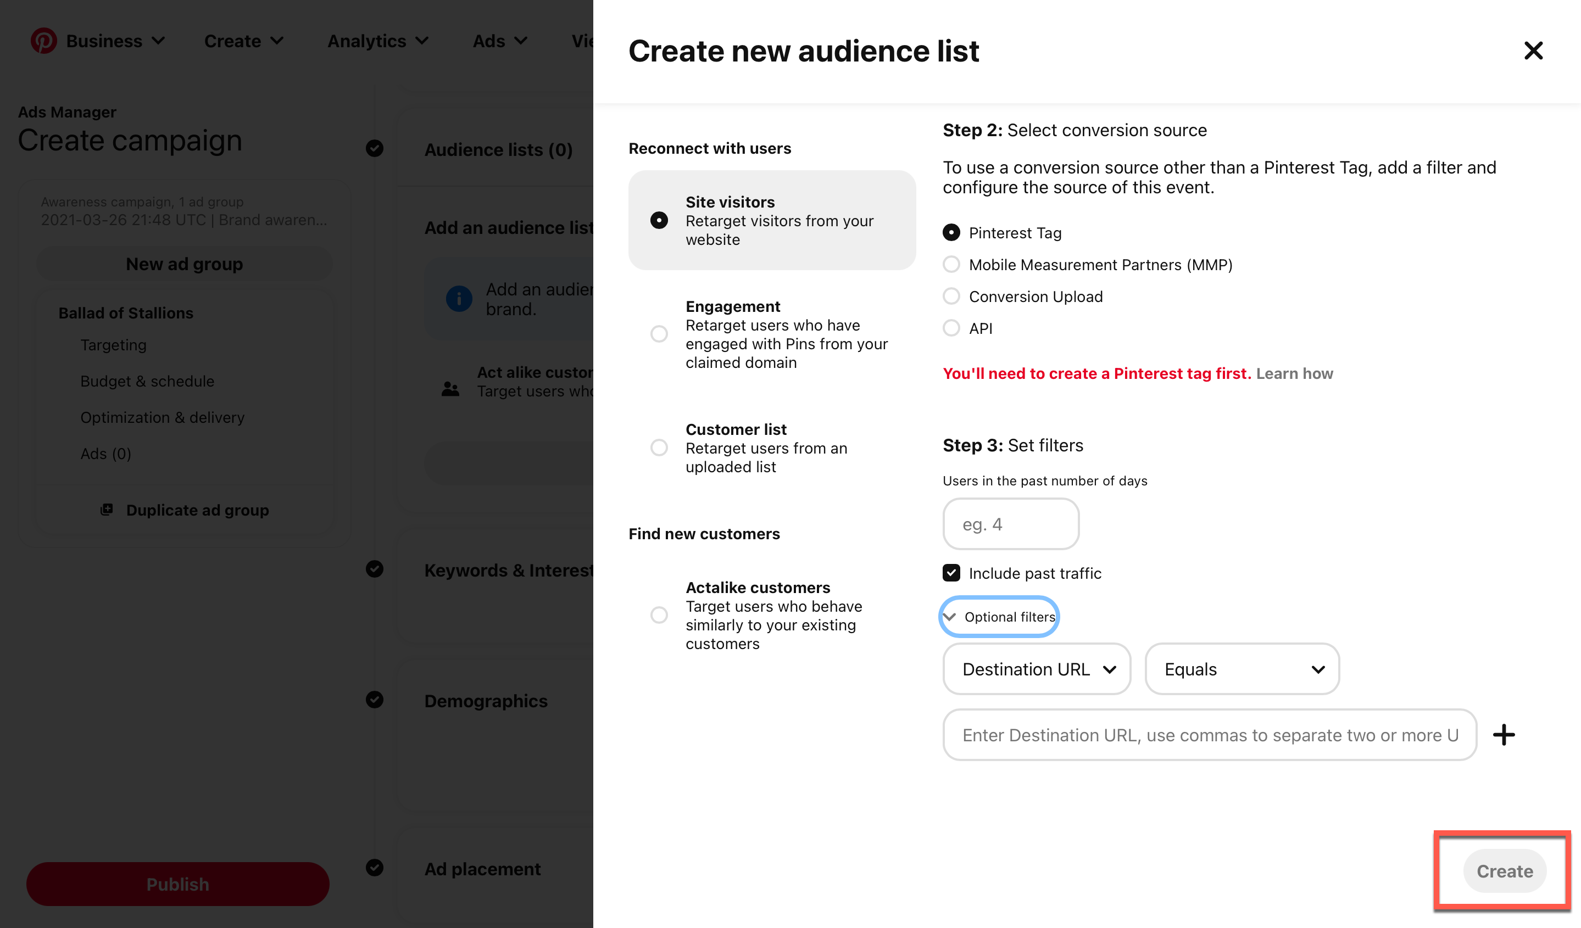Click the Learn how link
The width and height of the screenshot is (1581, 928).
[1294, 374]
